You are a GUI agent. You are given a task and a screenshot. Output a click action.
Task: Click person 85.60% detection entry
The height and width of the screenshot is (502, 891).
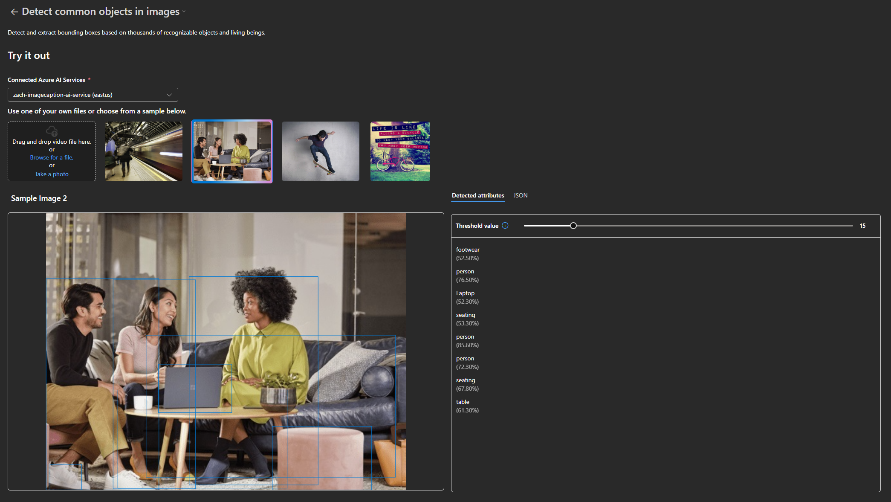tap(467, 340)
